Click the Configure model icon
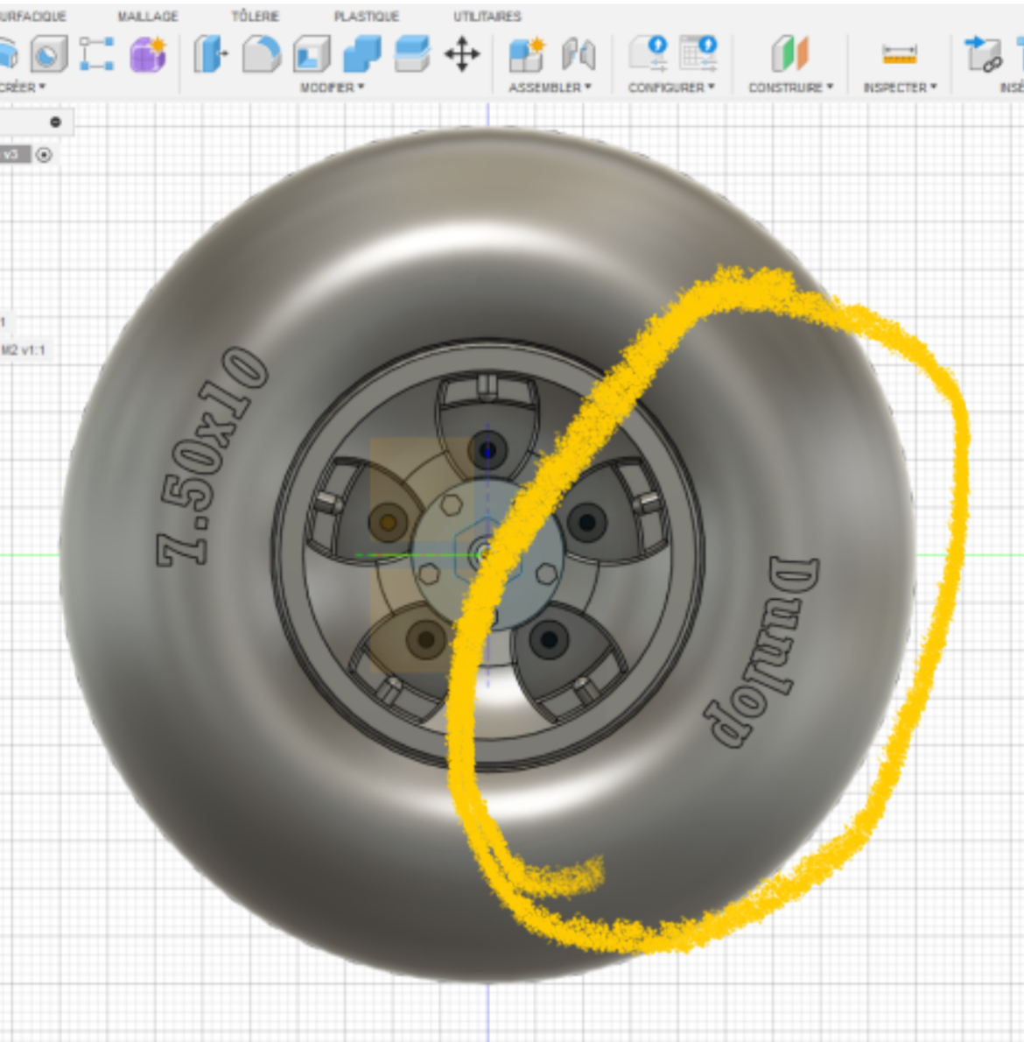The width and height of the screenshot is (1024, 1042). tap(649, 53)
